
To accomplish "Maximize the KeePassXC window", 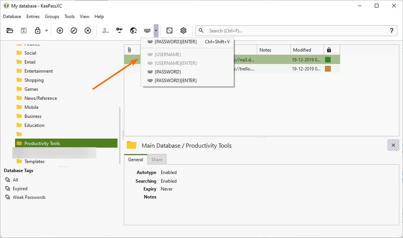I will (x=377, y=6).
